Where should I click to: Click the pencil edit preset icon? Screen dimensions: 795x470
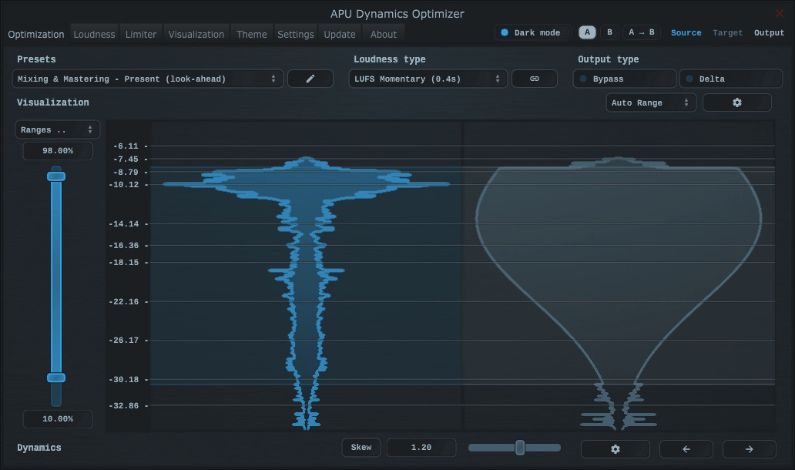310,79
